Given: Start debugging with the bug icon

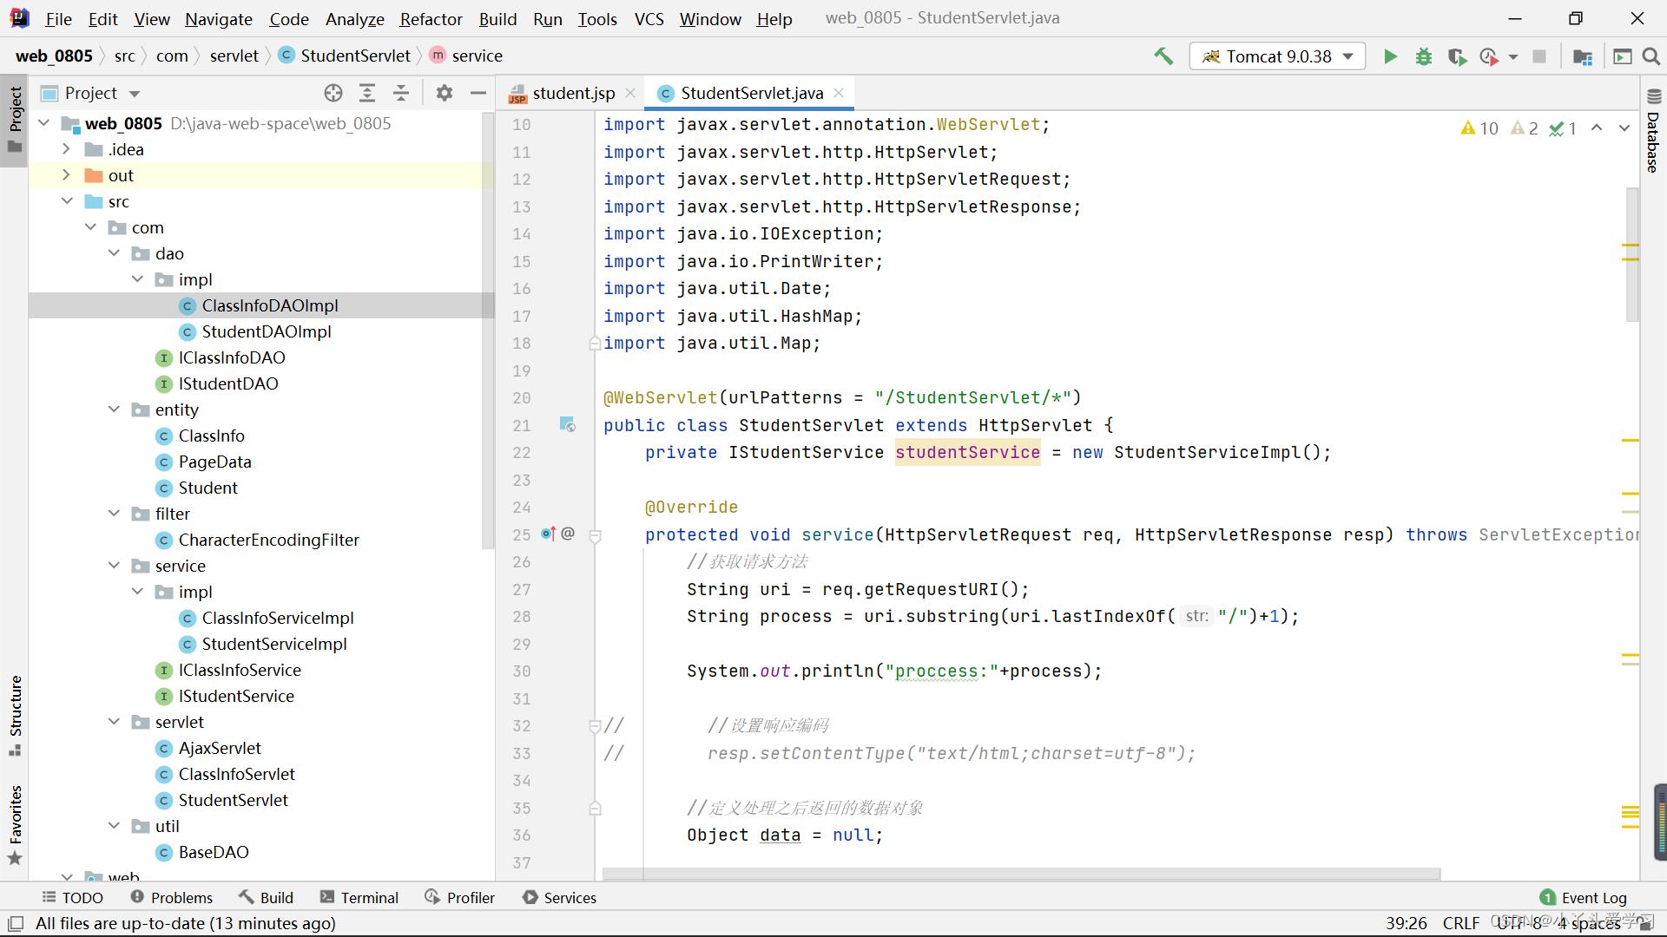Looking at the screenshot, I should click(1424, 56).
